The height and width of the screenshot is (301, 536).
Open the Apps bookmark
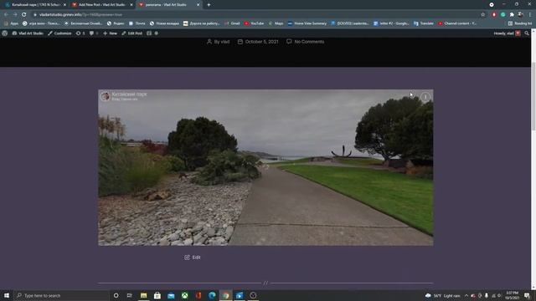pos(11,23)
